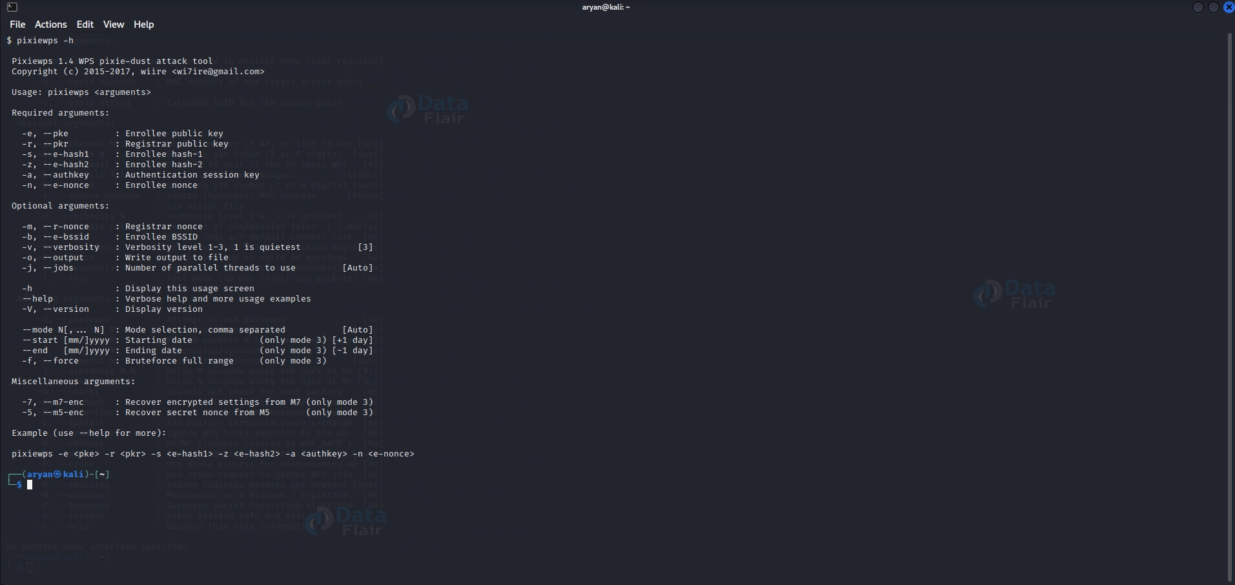This screenshot has height=585, width=1235.
Task: Open the Edit menu
Action: pyautogui.click(x=85, y=25)
